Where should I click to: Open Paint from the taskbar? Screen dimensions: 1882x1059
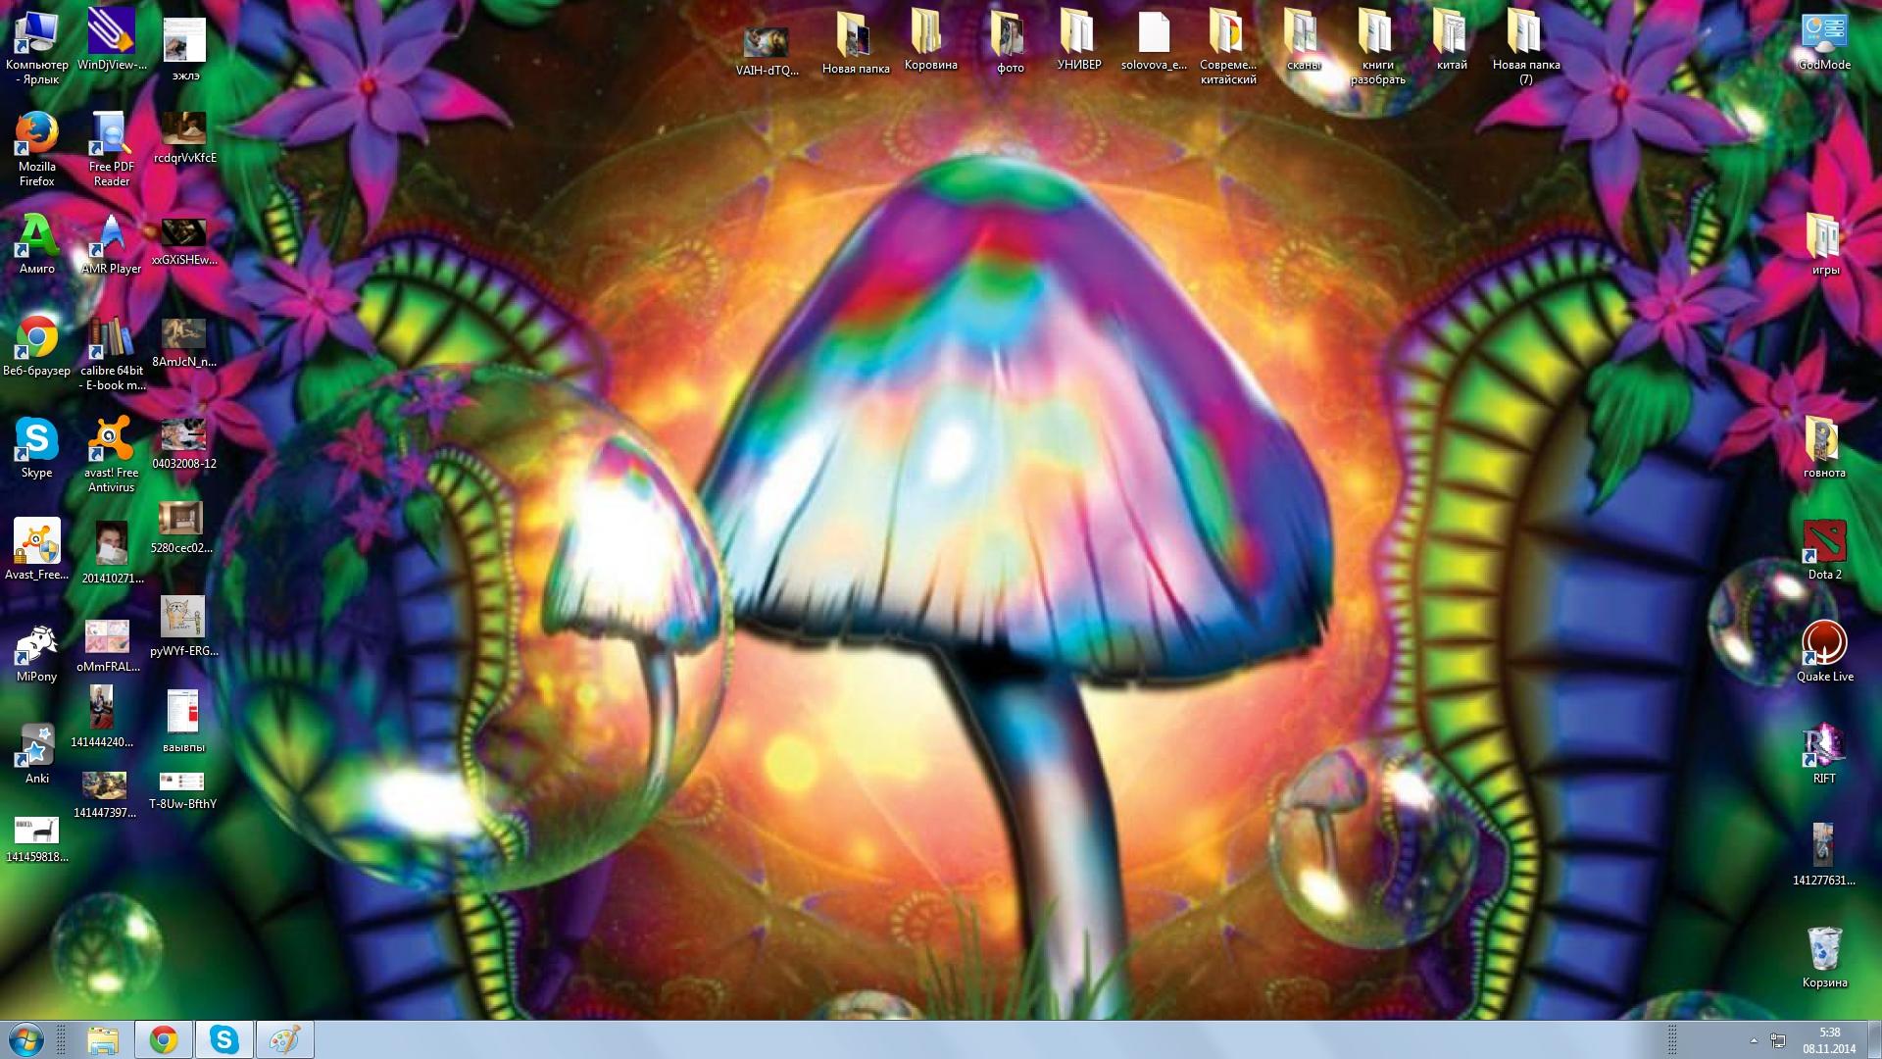coord(284,1039)
